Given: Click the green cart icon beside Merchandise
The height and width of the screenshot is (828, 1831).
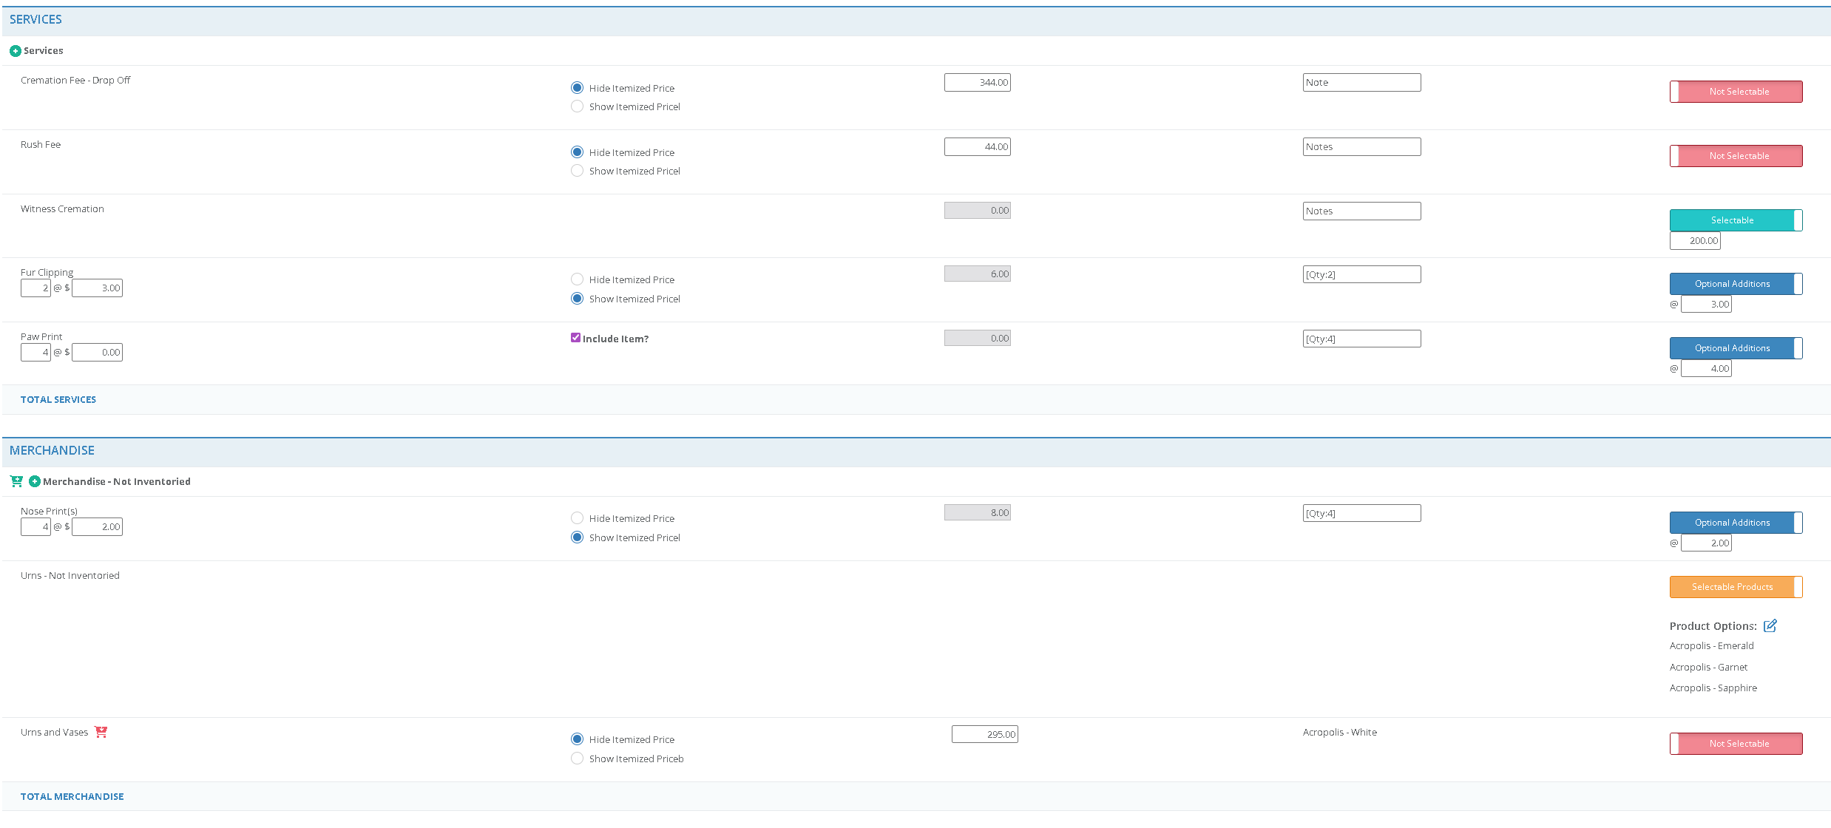Looking at the screenshot, I should click(16, 481).
